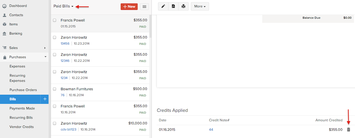Click the Credit Note# column header

pyautogui.click(x=219, y=120)
